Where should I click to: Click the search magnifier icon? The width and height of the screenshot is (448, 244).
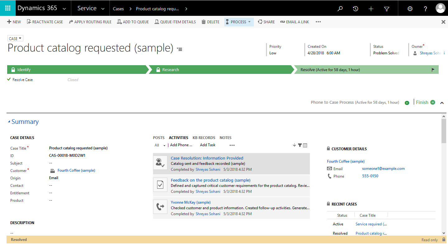pos(340,9)
